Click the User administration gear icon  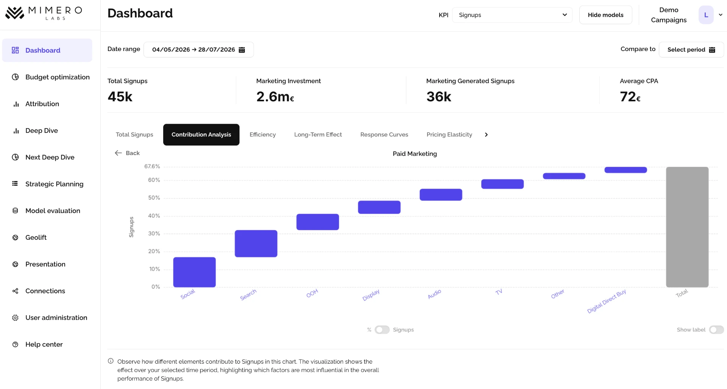click(x=15, y=318)
